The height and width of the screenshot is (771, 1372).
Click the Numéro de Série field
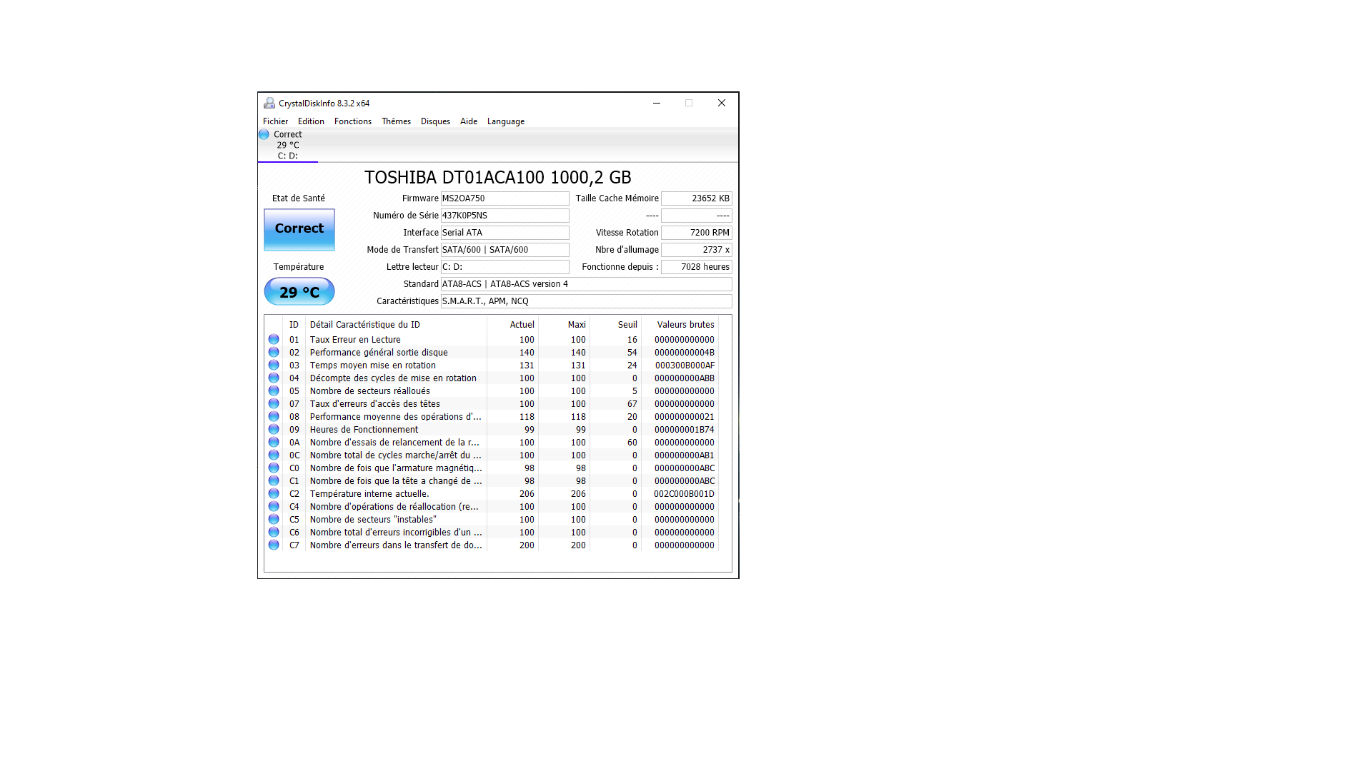coord(504,216)
